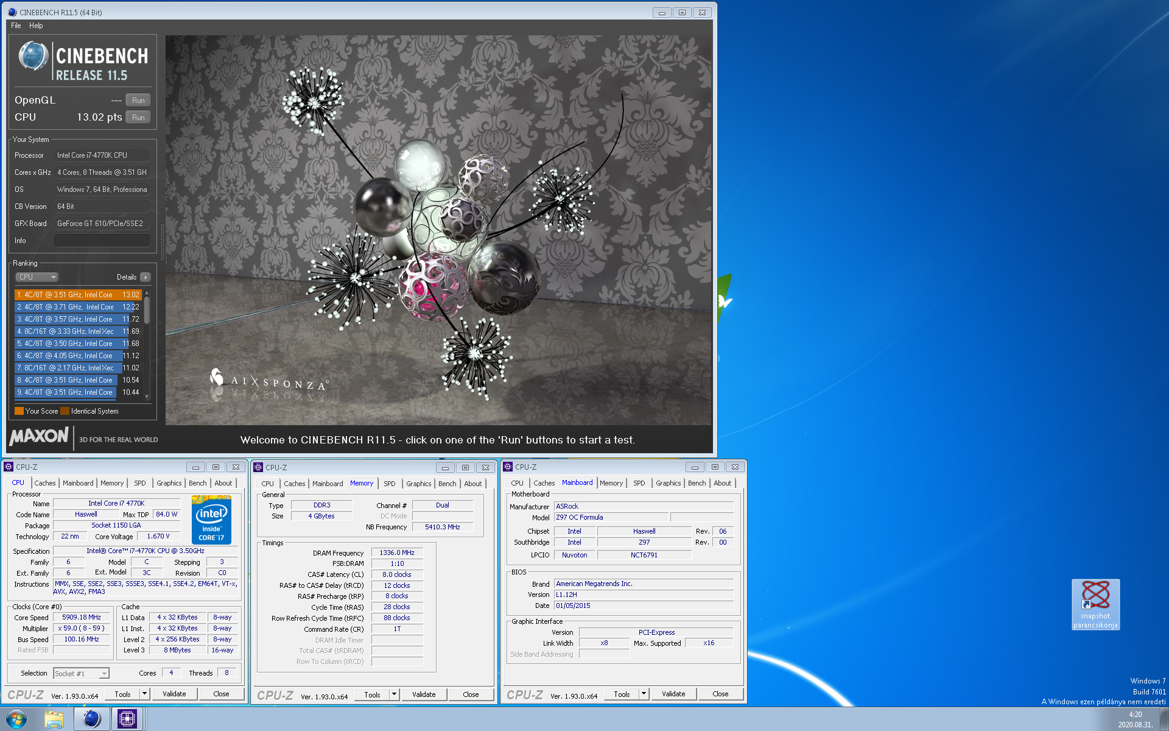Viewport: 1169px width, 731px height.
Task: Click the Mainboard CPU-Z window title icon
Action: coord(508,467)
